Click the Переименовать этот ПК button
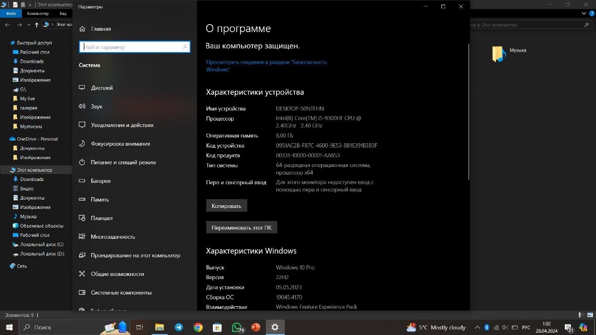 242,228
